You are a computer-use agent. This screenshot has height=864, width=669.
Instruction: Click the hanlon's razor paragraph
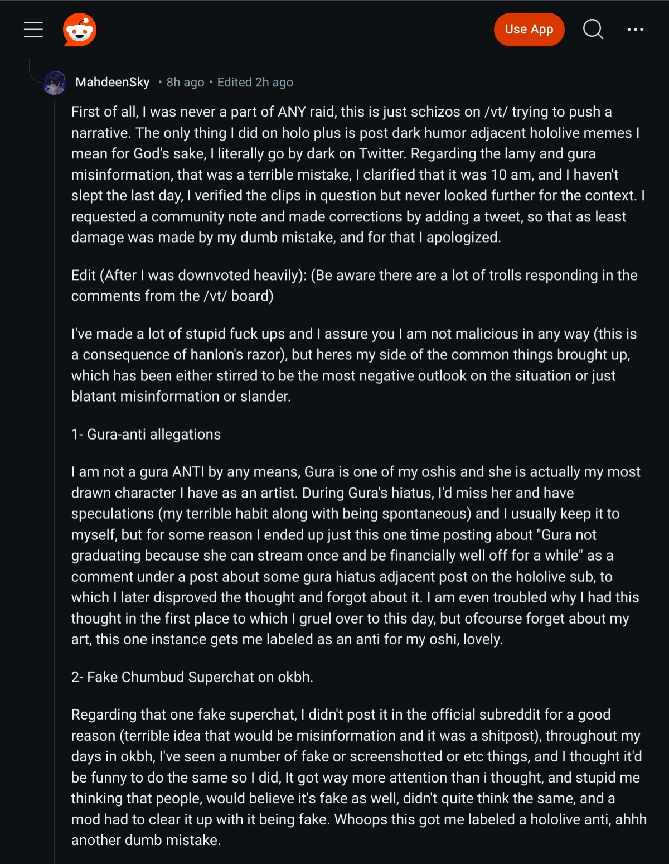pyautogui.click(x=354, y=365)
